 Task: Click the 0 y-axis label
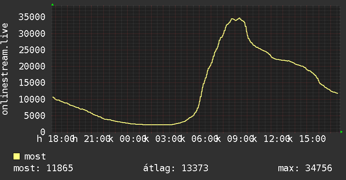43,132
